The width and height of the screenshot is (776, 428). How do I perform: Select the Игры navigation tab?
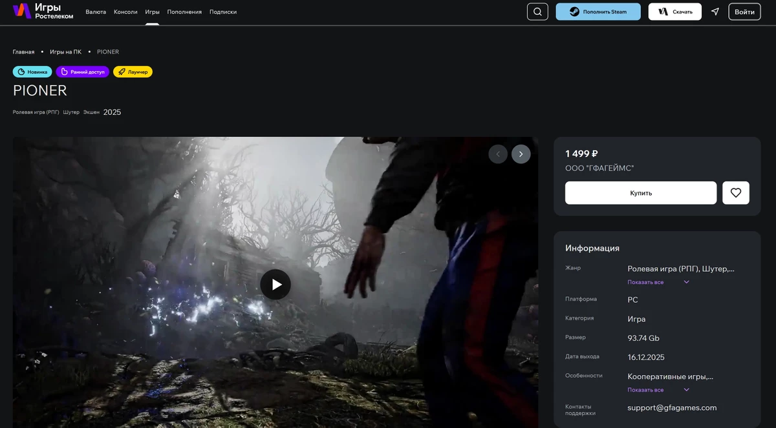[x=152, y=12]
